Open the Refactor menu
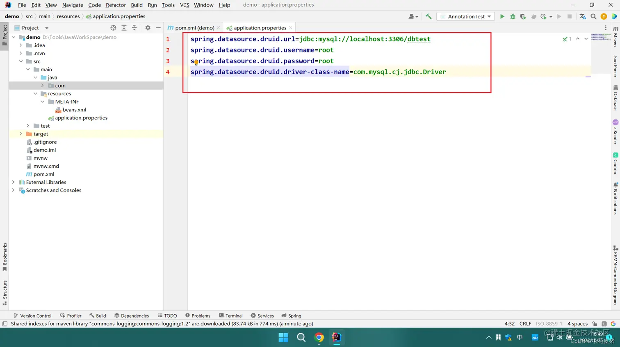The height and width of the screenshot is (347, 620). 116,5
